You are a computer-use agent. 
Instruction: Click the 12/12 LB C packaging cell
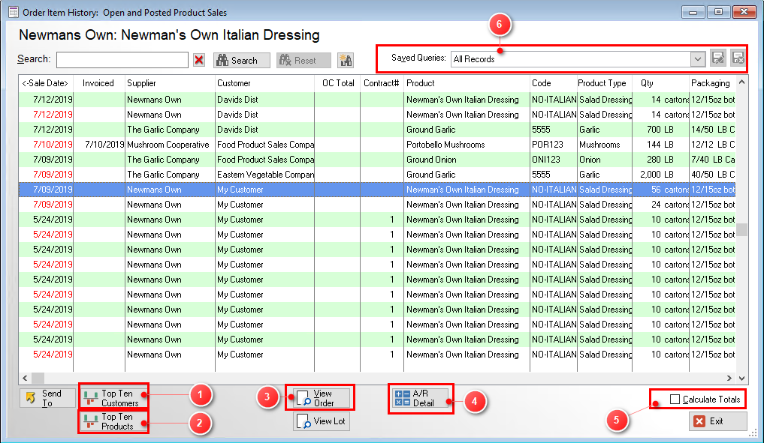[713, 145]
